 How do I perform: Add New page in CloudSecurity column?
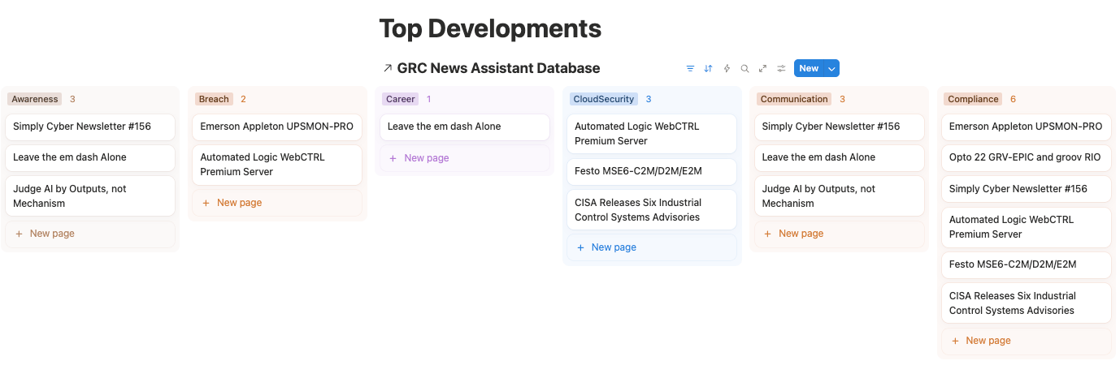(652, 247)
